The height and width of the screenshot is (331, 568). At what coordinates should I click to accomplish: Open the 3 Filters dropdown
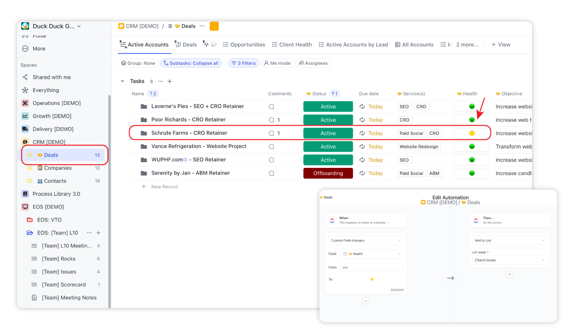(x=243, y=63)
